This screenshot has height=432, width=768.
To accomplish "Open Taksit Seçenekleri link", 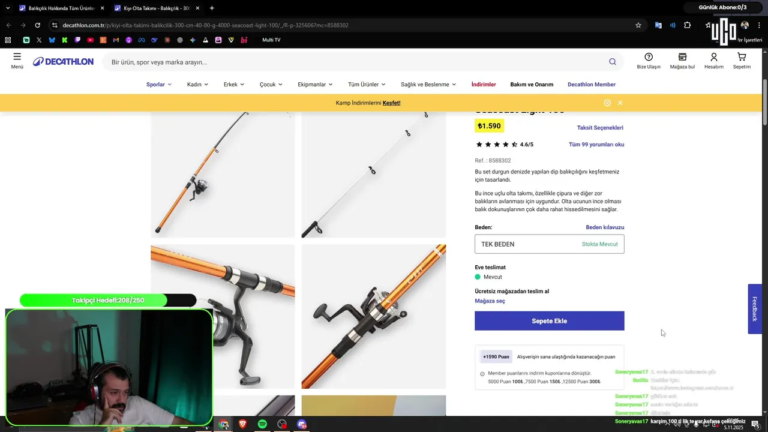I will (x=600, y=127).
